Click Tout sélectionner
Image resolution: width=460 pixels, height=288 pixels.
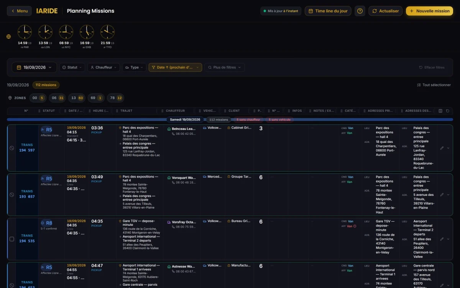point(434,85)
